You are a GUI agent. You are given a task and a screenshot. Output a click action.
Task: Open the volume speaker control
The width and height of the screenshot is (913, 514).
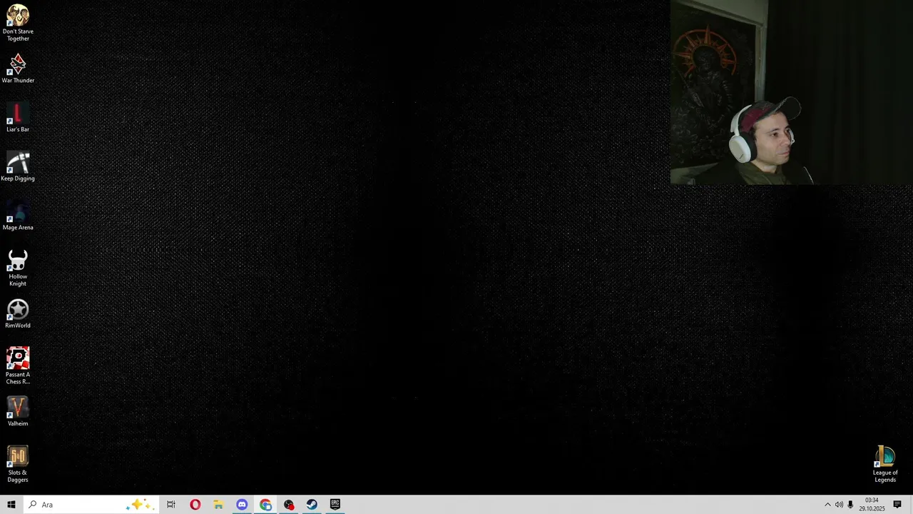coord(839,505)
